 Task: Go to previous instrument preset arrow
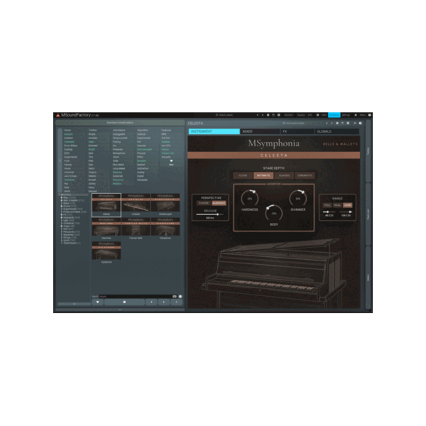tap(327, 124)
